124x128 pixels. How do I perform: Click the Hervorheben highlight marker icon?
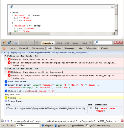point(69,125)
